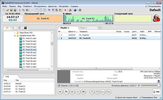
Task: Toggle the SHFL shuffle button
Action: pyautogui.click(x=103, y=92)
